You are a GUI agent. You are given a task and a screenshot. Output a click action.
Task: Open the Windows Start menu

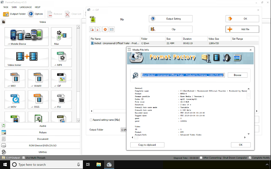(x=5, y=165)
